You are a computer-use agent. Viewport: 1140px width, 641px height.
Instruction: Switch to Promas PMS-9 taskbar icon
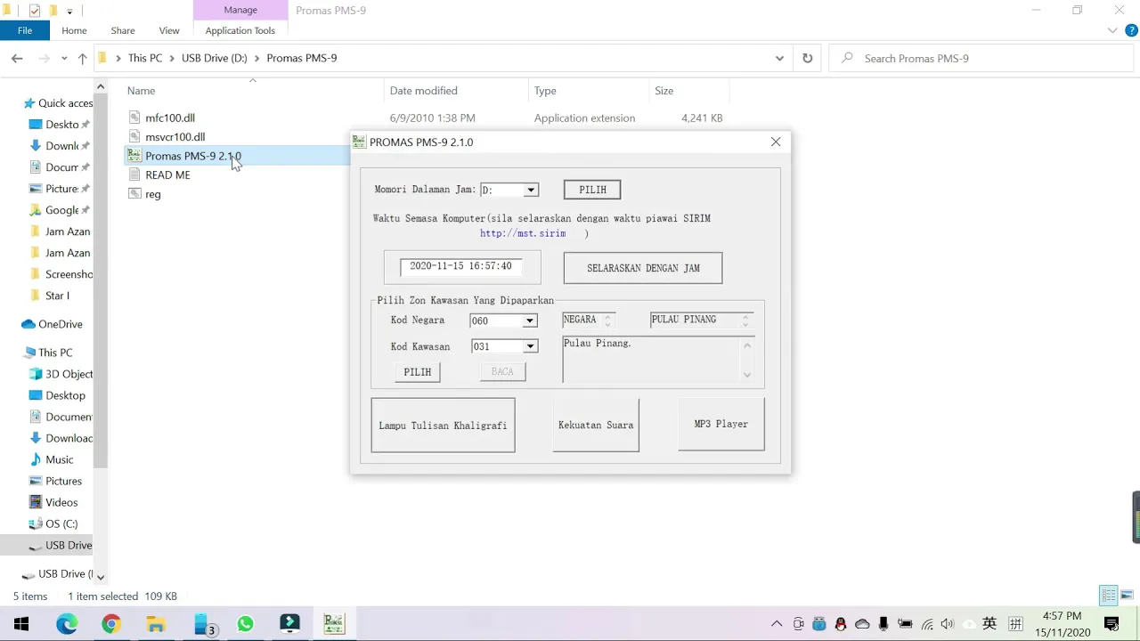[x=334, y=624]
